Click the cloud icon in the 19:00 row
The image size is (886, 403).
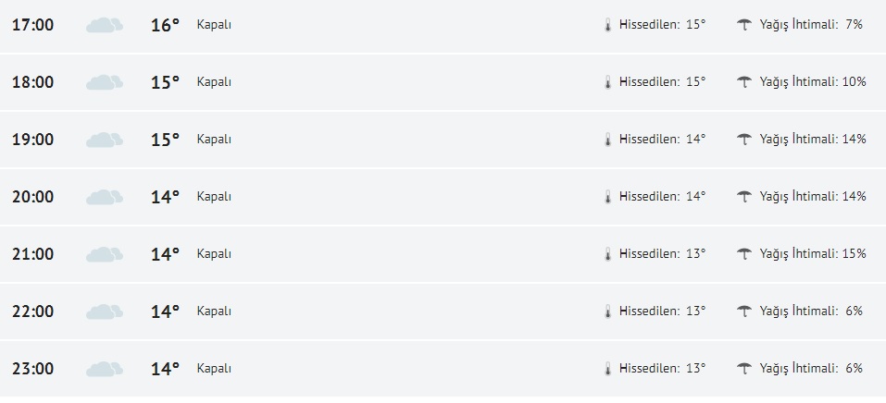click(105, 140)
